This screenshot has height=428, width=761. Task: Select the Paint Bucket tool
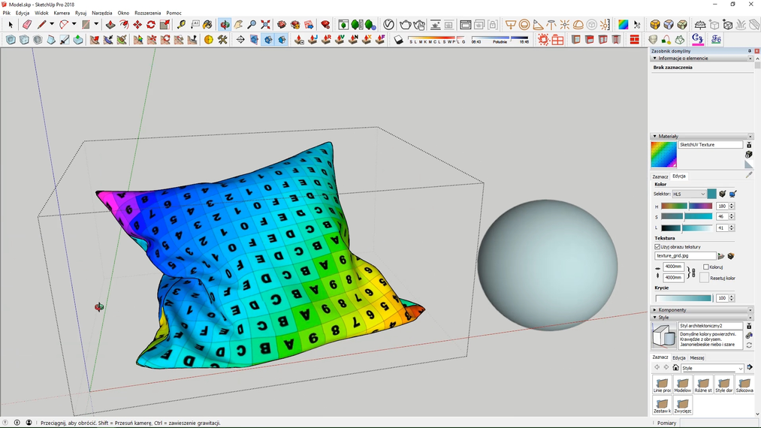[x=208, y=24]
